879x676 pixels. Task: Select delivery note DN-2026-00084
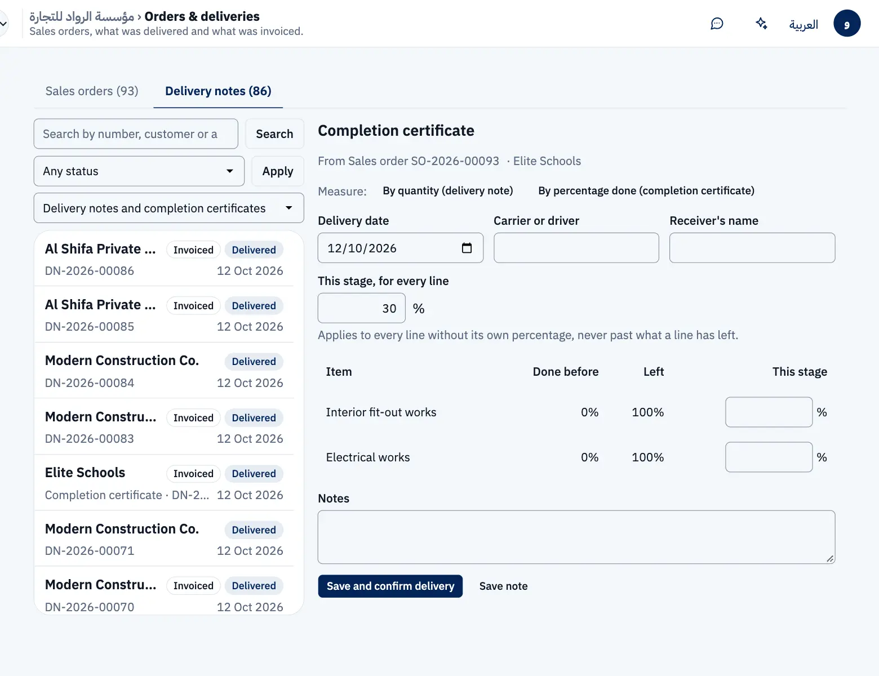(x=164, y=371)
